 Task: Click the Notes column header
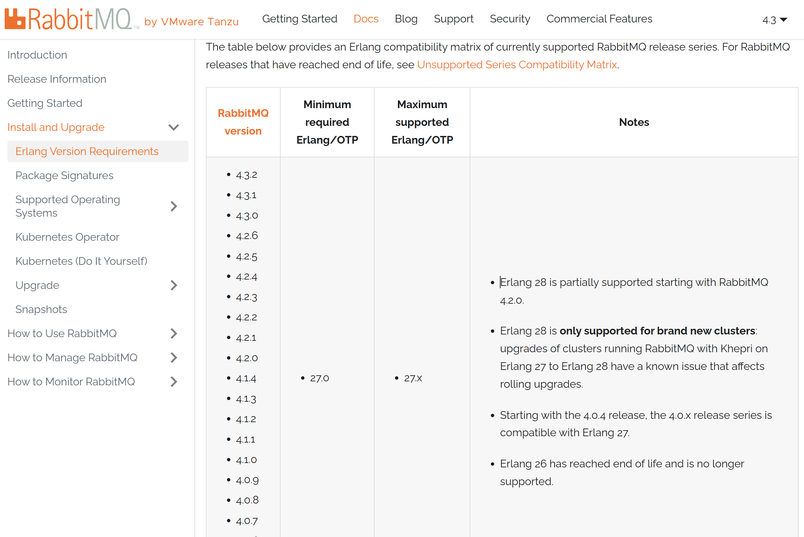tap(634, 122)
